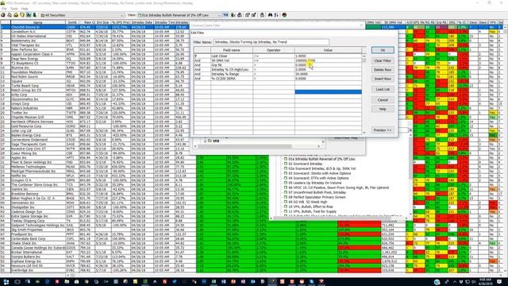This screenshot has width=508, height=286.
Task: Select the Intraday % Ch High/Low cell
Action: [x=232, y=70]
